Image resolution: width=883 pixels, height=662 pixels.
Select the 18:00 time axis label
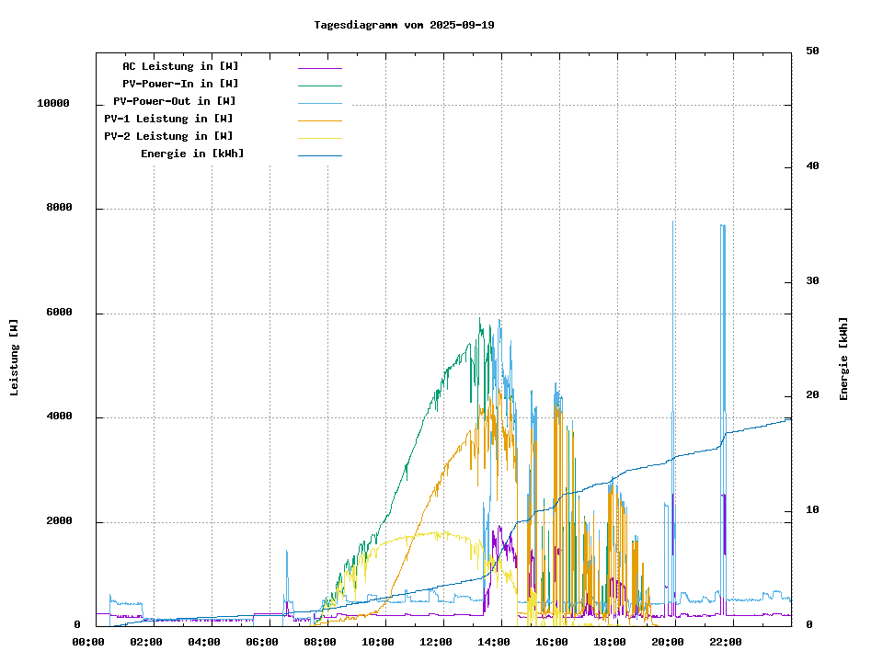[x=610, y=642]
